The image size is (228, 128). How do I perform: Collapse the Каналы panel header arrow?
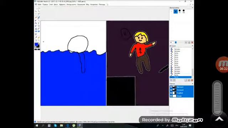pyautogui.click(x=192, y=84)
